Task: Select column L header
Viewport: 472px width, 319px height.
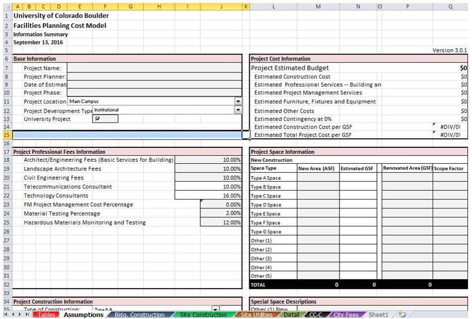Action: pos(274,7)
